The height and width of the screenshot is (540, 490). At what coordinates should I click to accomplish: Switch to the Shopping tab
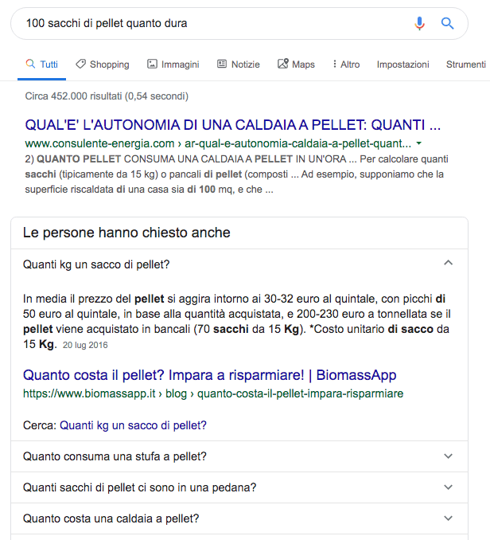tap(109, 65)
